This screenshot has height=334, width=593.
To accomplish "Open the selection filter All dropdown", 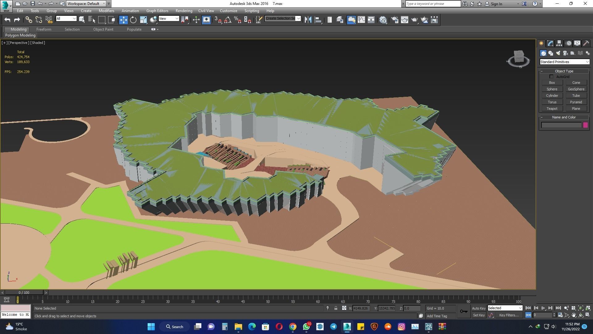I will tap(66, 19).
